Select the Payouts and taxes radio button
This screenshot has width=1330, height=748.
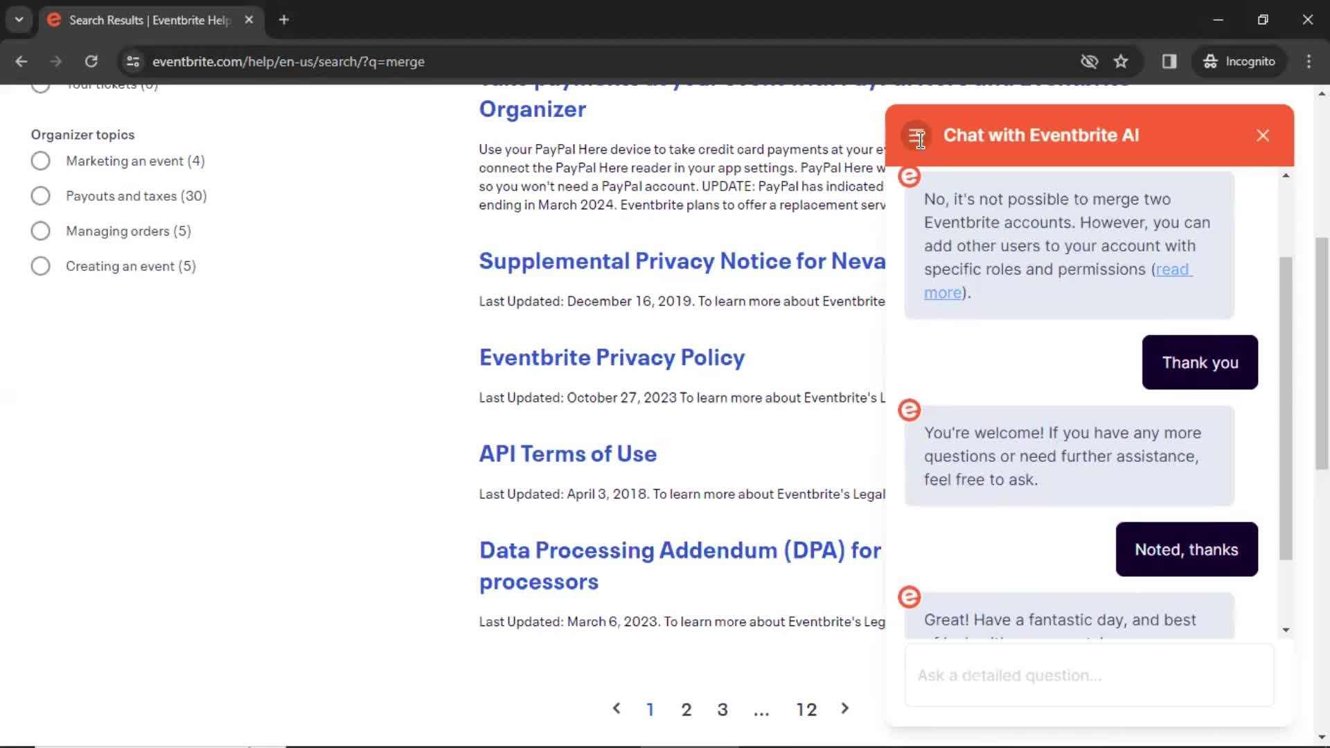pos(40,195)
